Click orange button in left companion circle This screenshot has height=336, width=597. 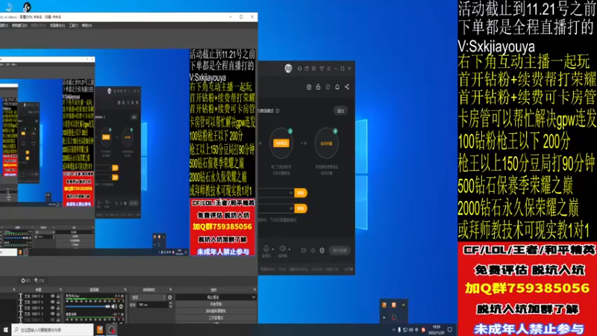click(x=281, y=143)
